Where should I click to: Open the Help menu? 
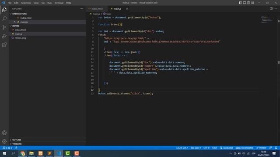[69, 3]
